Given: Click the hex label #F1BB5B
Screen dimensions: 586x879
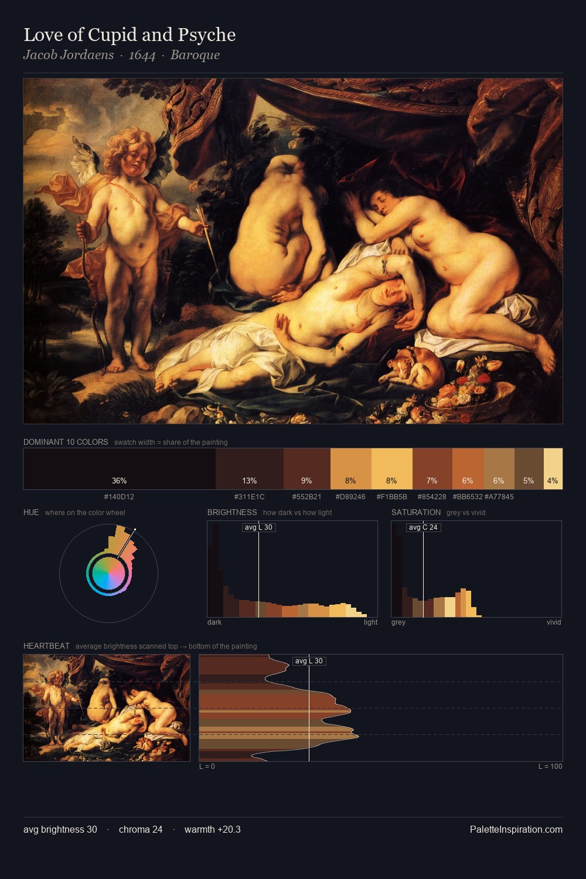Looking at the screenshot, I should tap(391, 497).
